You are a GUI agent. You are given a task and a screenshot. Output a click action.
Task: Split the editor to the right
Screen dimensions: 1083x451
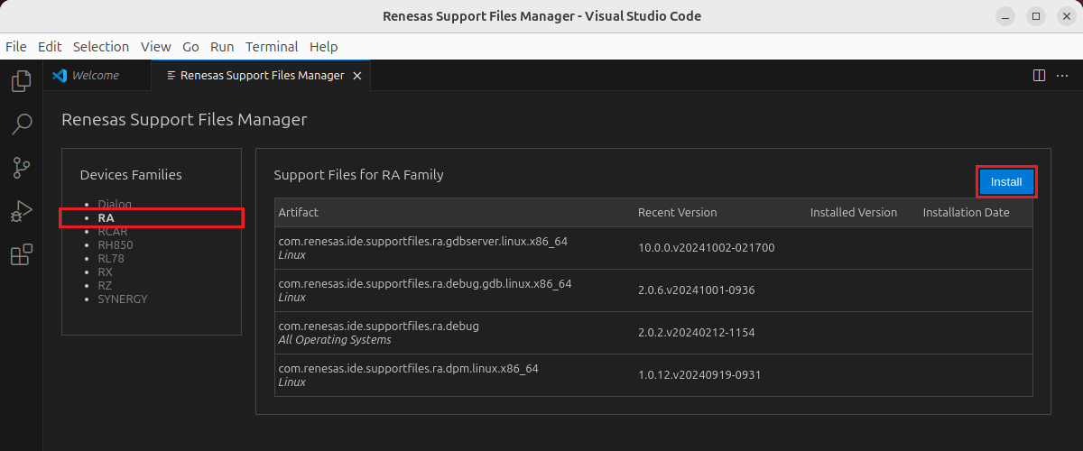[x=1039, y=76]
